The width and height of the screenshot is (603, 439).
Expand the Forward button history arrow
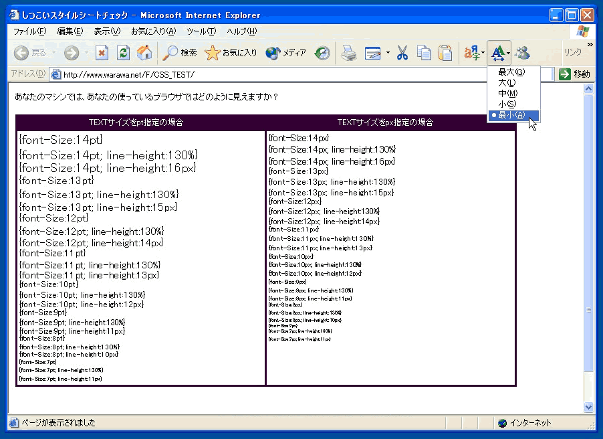[x=86, y=53]
